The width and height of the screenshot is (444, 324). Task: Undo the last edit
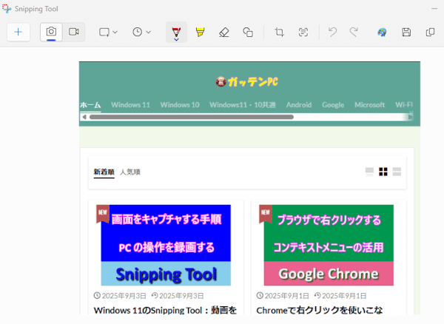point(332,33)
